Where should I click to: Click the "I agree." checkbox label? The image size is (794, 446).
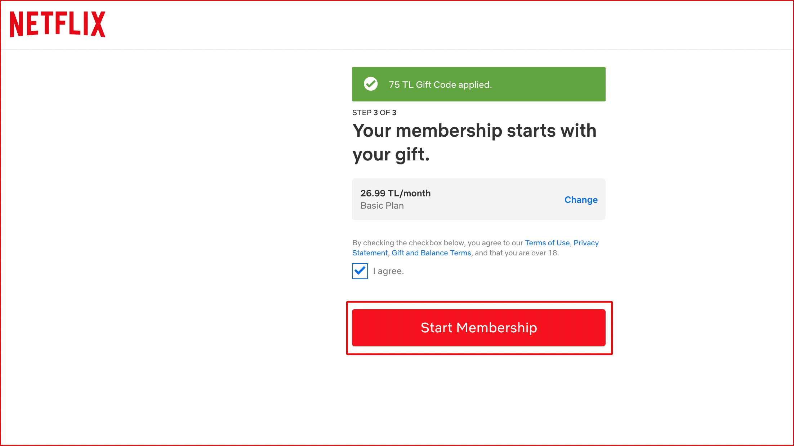[388, 271]
